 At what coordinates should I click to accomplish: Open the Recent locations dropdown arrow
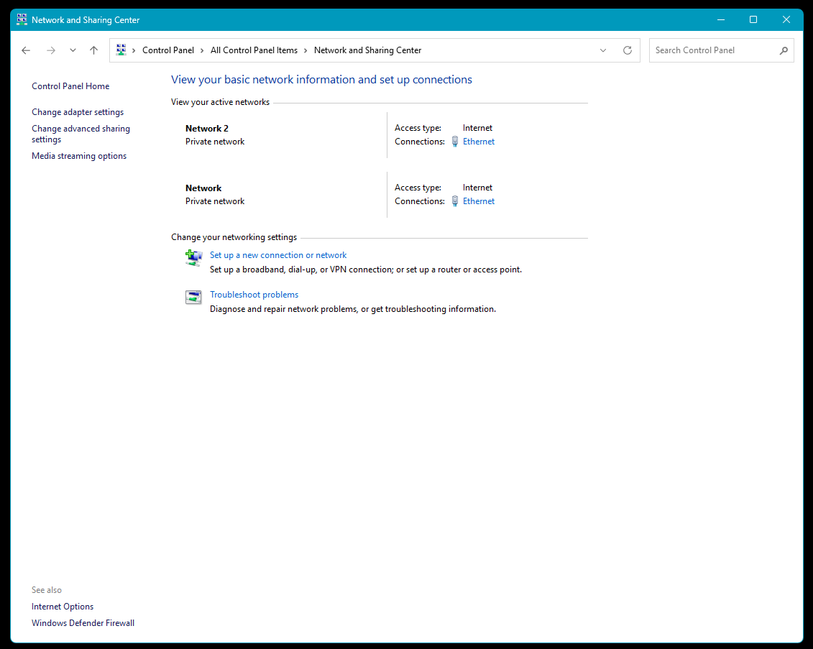point(73,50)
